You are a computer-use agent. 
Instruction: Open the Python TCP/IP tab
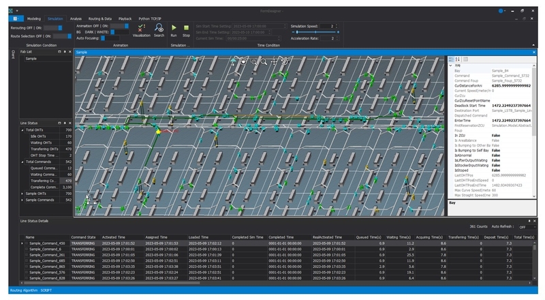150,19
